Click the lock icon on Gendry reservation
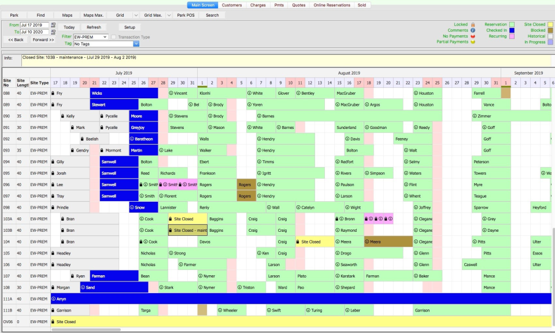This screenshot has height=333, width=555. [72, 151]
